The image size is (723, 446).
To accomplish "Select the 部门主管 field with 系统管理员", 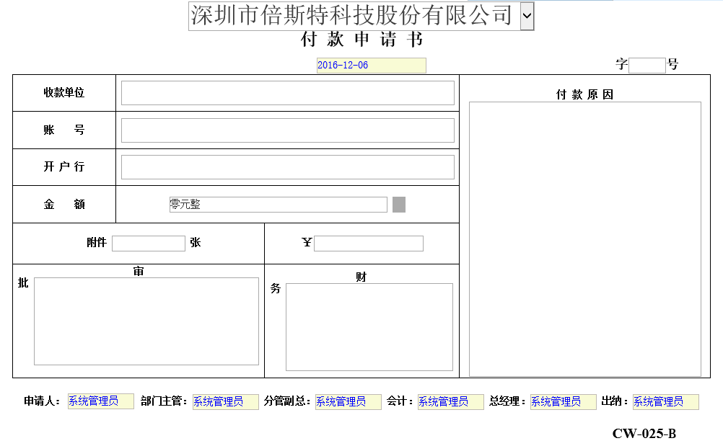I will [x=225, y=402].
